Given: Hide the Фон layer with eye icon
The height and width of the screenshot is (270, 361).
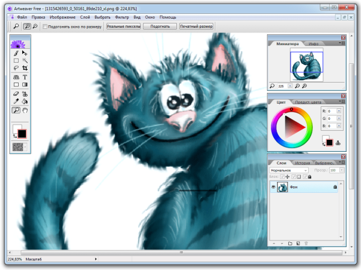Looking at the screenshot, I should pyautogui.click(x=274, y=188).
